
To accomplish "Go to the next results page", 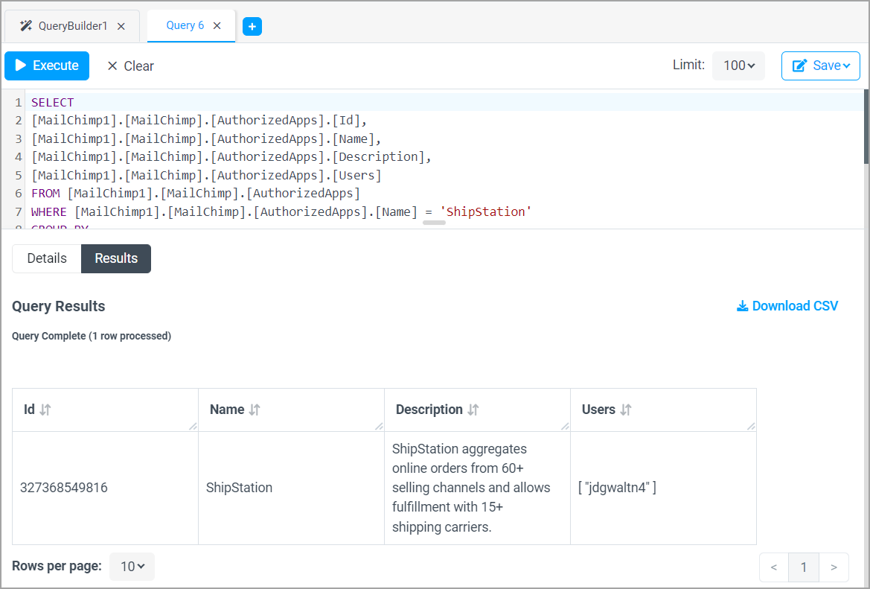I will 834,567.
